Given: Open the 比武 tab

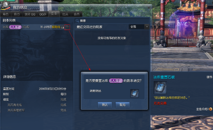Looking at the screenshot, I should click(65, 14).
